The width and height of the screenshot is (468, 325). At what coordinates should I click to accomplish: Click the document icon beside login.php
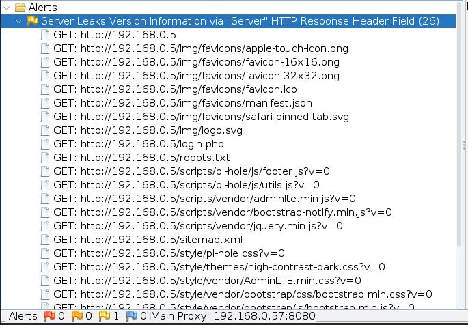pyautogui.click(x=45, y=144)
